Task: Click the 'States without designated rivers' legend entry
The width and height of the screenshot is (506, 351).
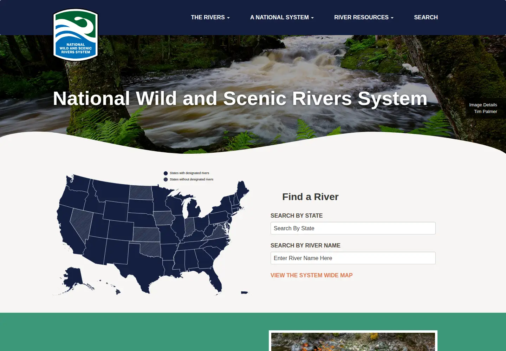Action: coord(188,179)
